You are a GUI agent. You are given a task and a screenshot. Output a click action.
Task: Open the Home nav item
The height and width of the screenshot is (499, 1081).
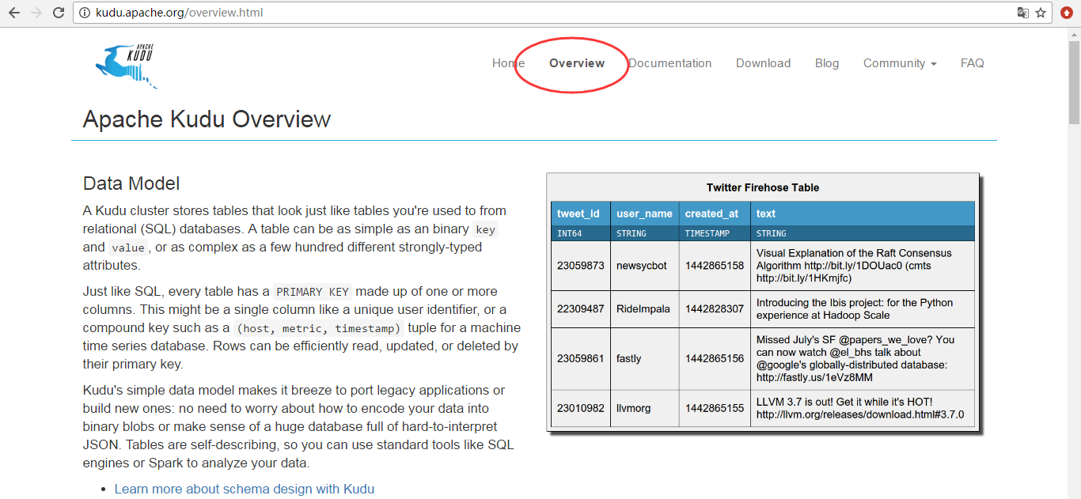pos(508,63)
